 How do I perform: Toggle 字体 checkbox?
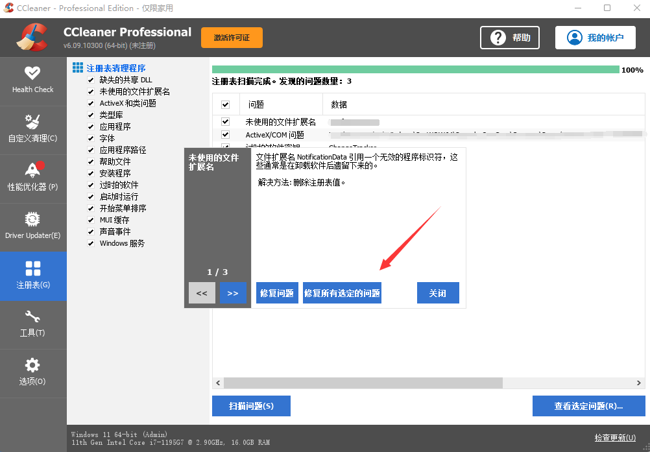pos(91,138)
